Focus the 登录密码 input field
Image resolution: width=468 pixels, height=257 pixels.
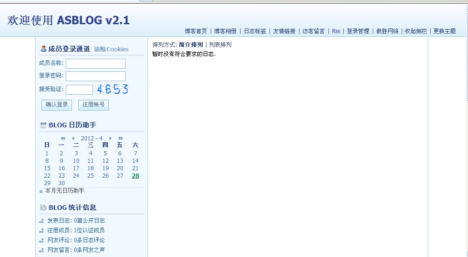(96, 76)
